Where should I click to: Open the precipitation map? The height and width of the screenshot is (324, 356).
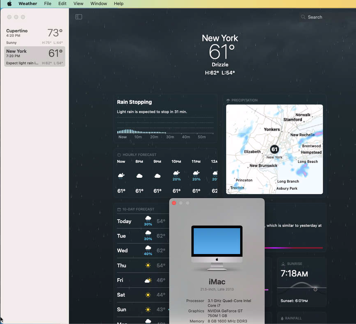click(274, 149)
